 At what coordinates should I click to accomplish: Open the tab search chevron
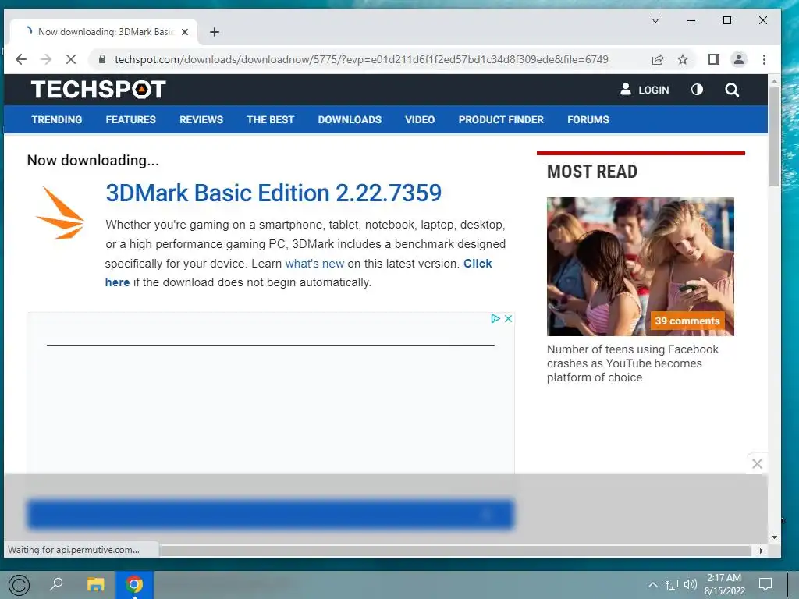coord(655,20)
